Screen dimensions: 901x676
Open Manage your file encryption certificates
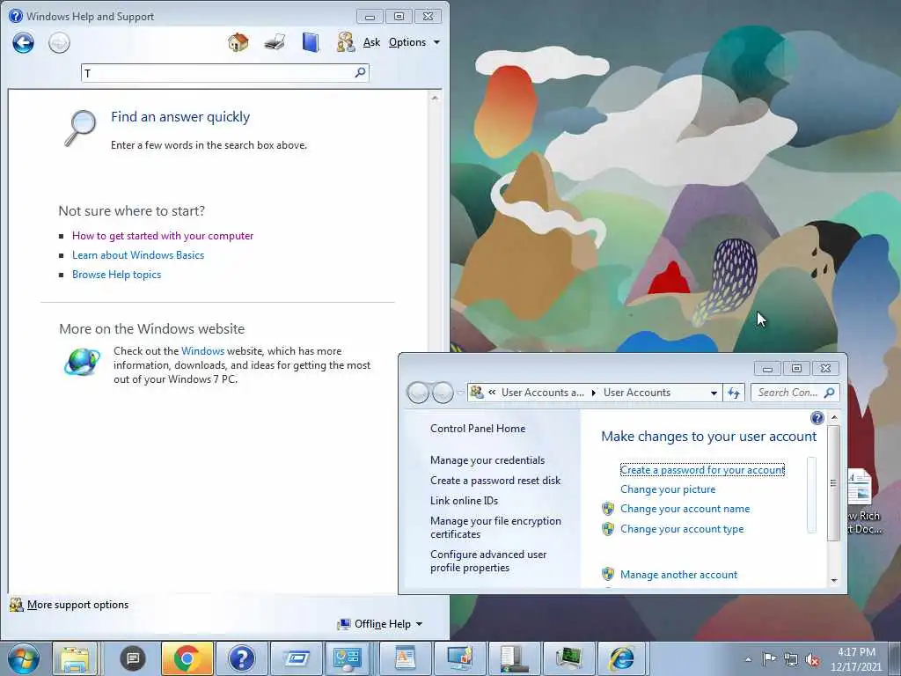[x=495, y=528]
